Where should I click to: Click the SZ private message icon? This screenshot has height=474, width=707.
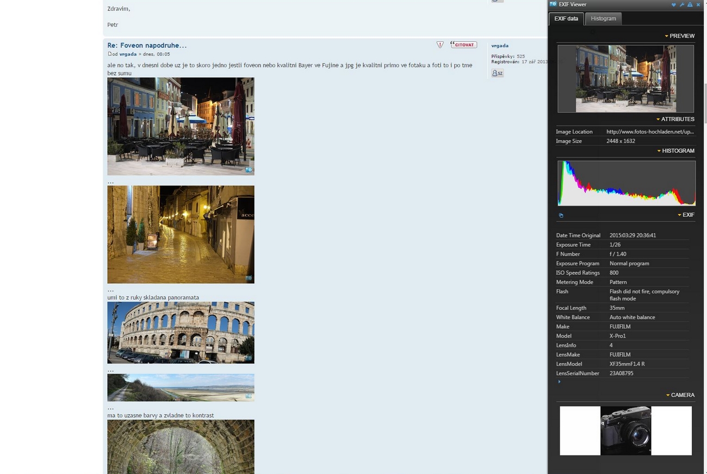pos(497,73)
